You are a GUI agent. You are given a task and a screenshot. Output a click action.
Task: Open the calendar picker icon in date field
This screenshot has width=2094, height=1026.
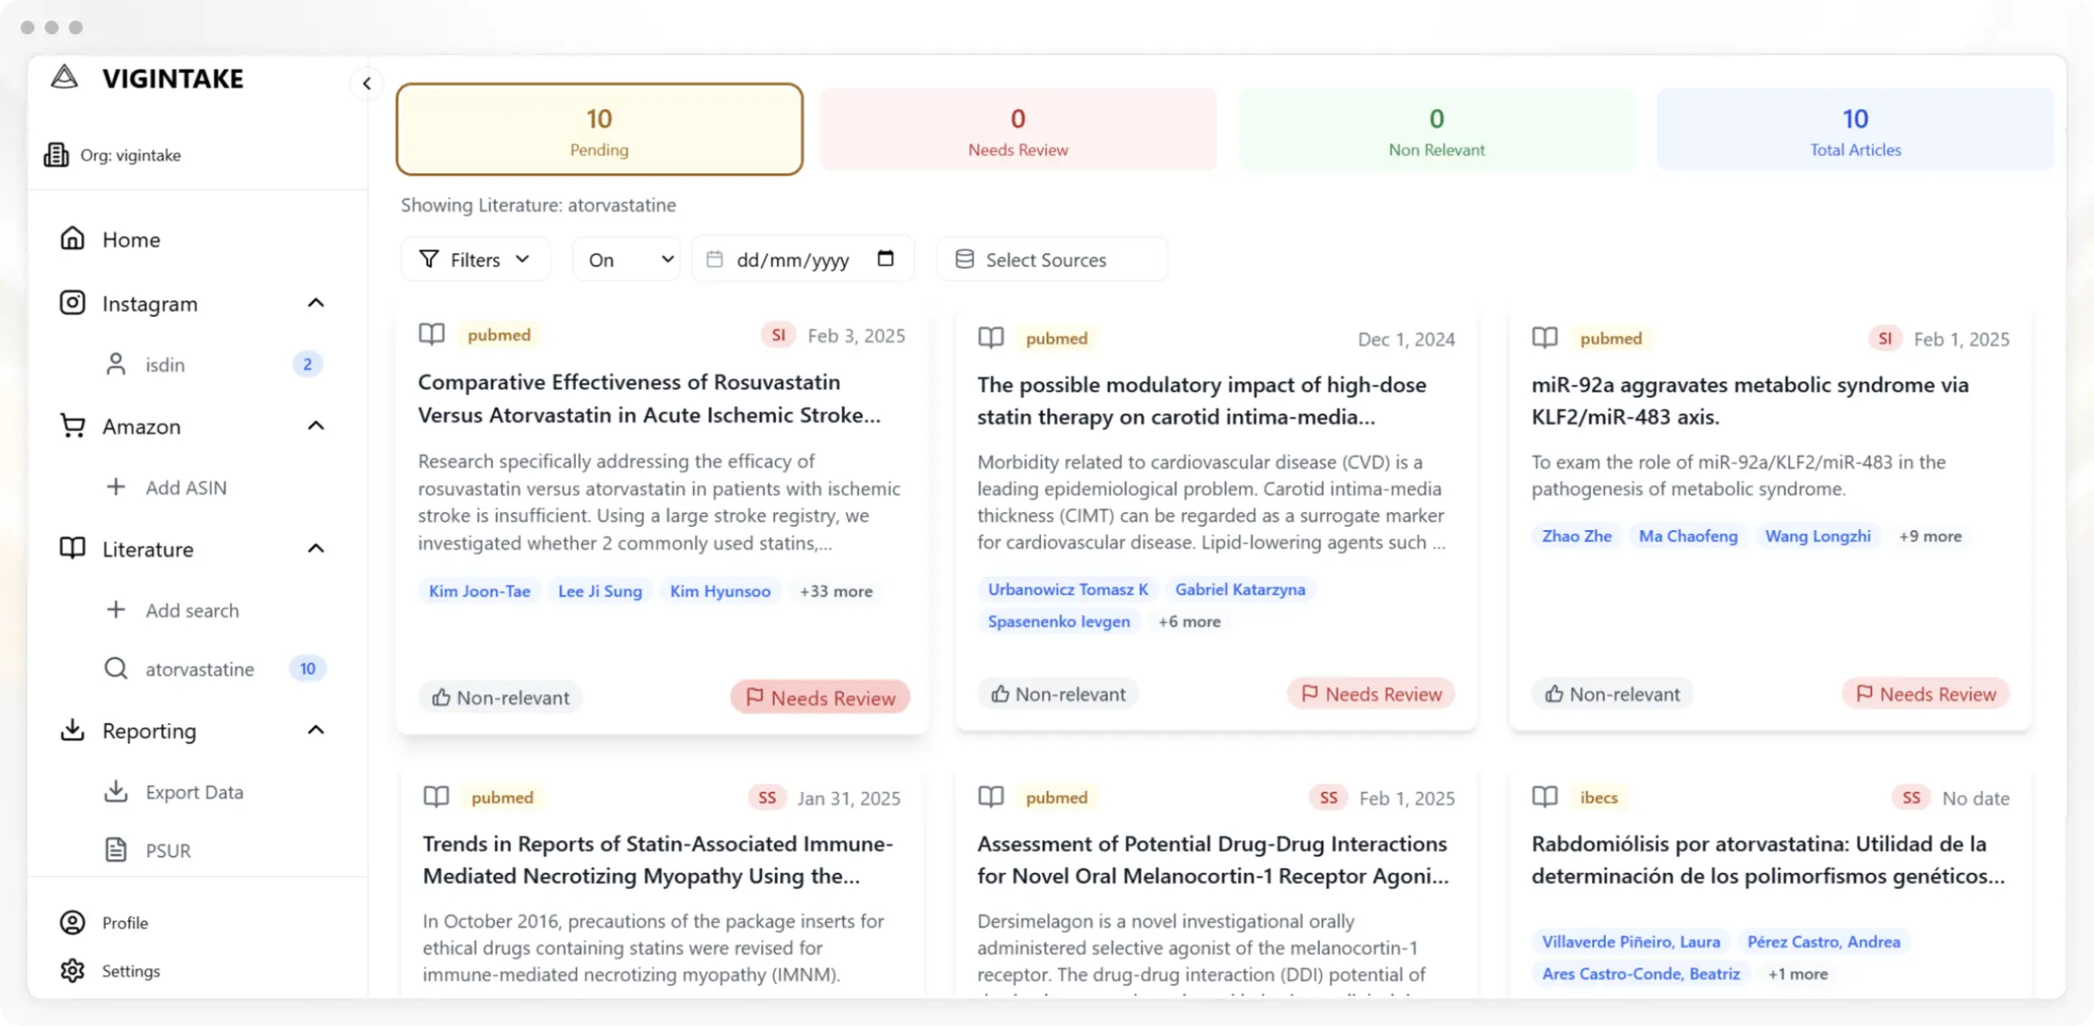pyautogui.click(x=885, y=258)
